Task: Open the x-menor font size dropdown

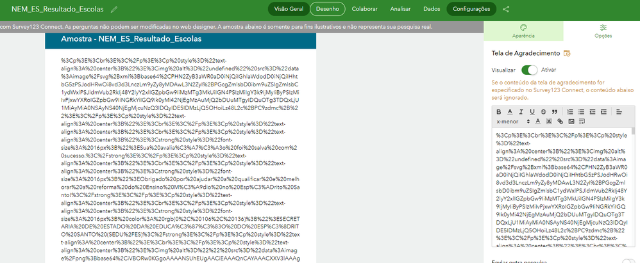Action: 513,122
